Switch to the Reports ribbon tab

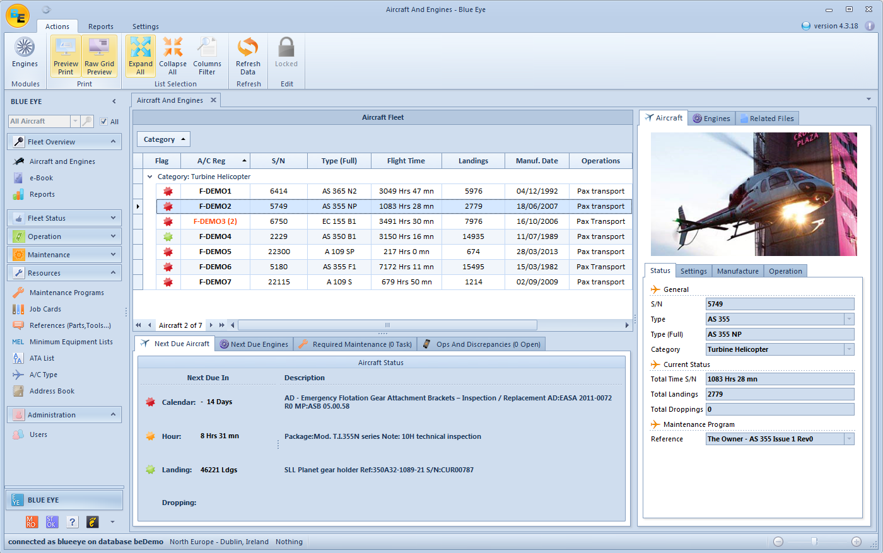click(x=101, y=26)
